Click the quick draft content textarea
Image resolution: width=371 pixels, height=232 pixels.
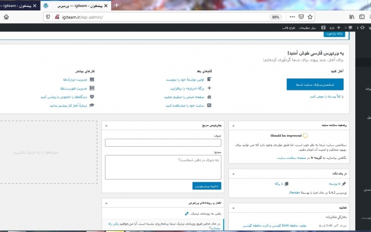pos(163,167)
